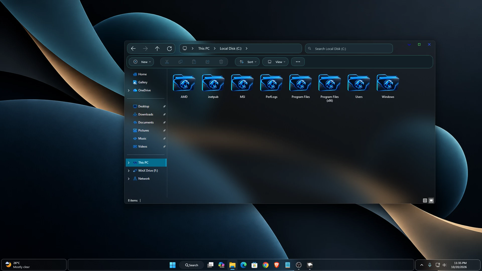Open Task View from the taskbar
Viewport: 482px width, 271px height.
click(210, 265)
